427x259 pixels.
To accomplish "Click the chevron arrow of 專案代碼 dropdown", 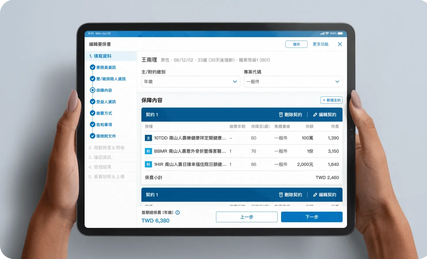I will click(x=337, y=82).
